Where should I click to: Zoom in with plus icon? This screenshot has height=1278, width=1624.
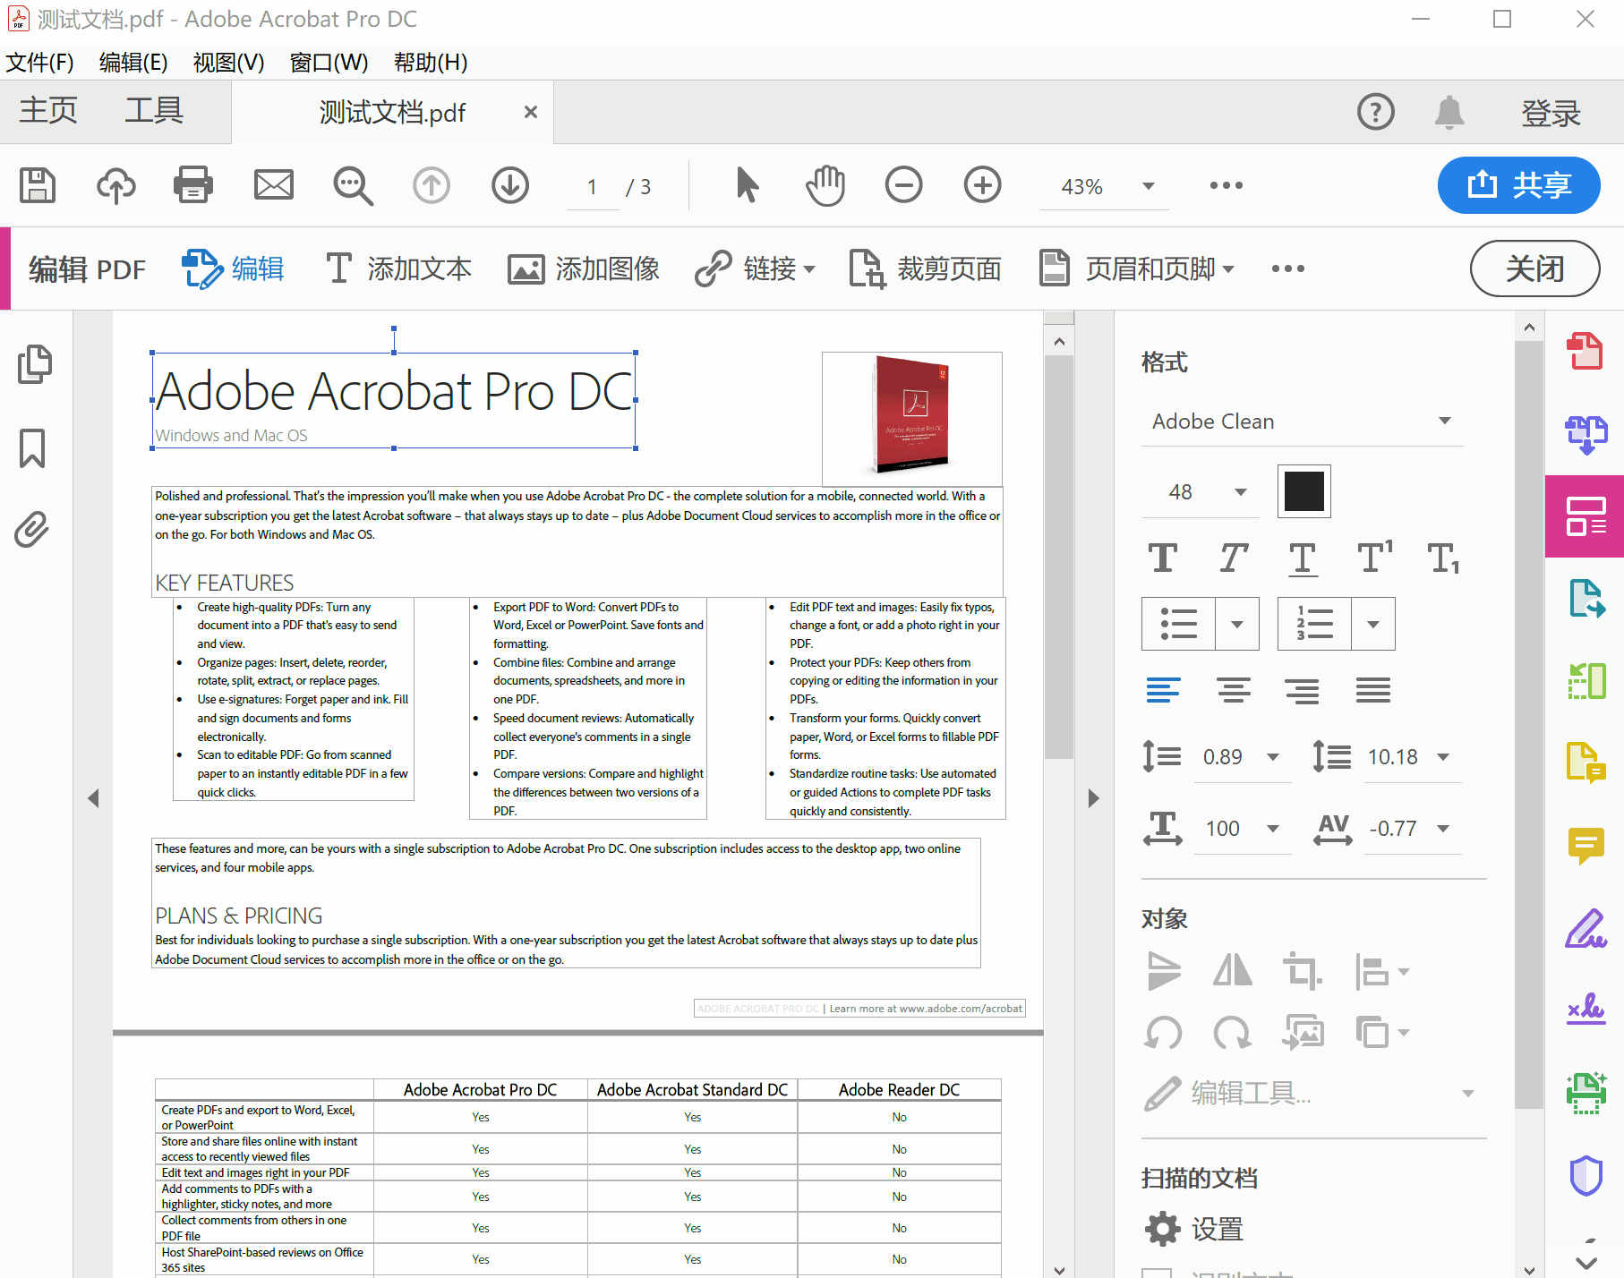tap(983, 186)
